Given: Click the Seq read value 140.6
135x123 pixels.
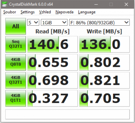Looking at the screenshot, I should tap(53, 44).
